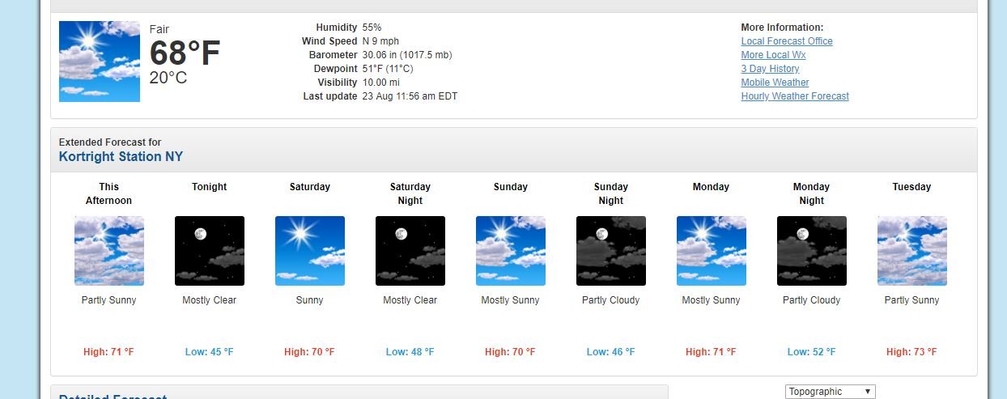1007x399 pixels.
Task: Select the Monday Mostly Sunny icon
Action: tap(712, 251)
